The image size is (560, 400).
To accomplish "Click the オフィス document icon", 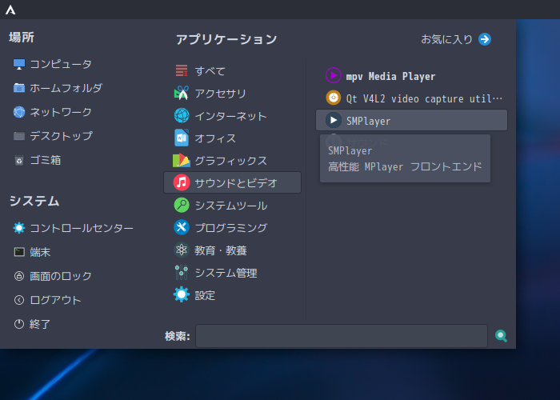I will (x=182, y=138).
